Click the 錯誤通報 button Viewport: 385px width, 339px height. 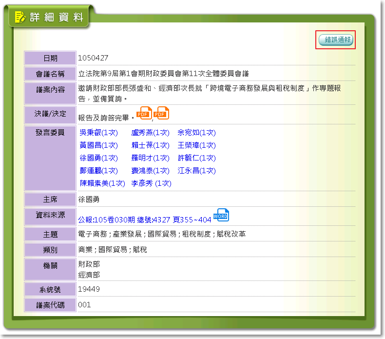coord(335,40)
